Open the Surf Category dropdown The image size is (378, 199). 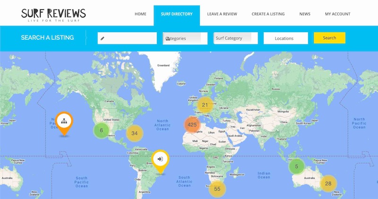coord(235,38)
